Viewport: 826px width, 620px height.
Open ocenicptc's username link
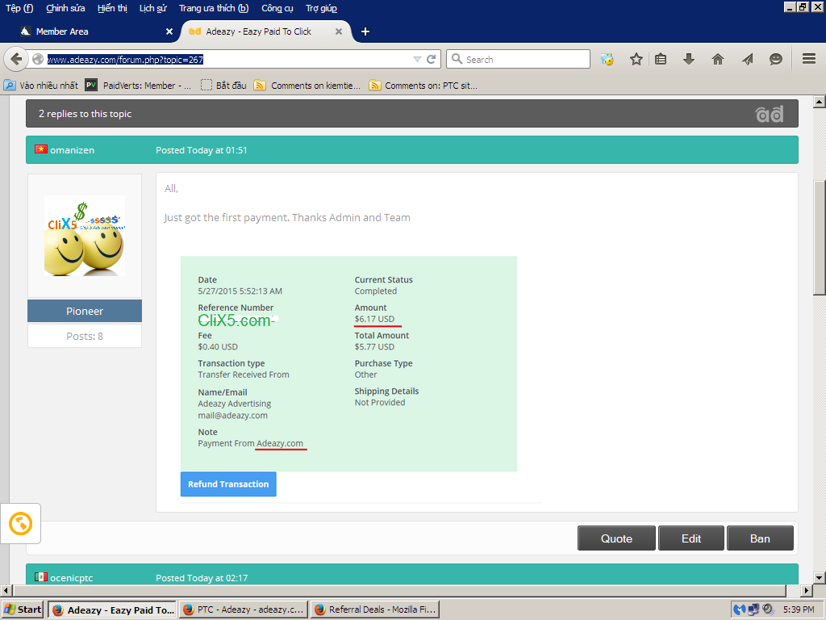tap(72, 578)
